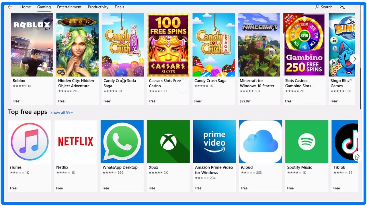Click the vertical scrollbar on right edge
The width and height of the screenshot is (367, 206).
click(x=361, y=89)
